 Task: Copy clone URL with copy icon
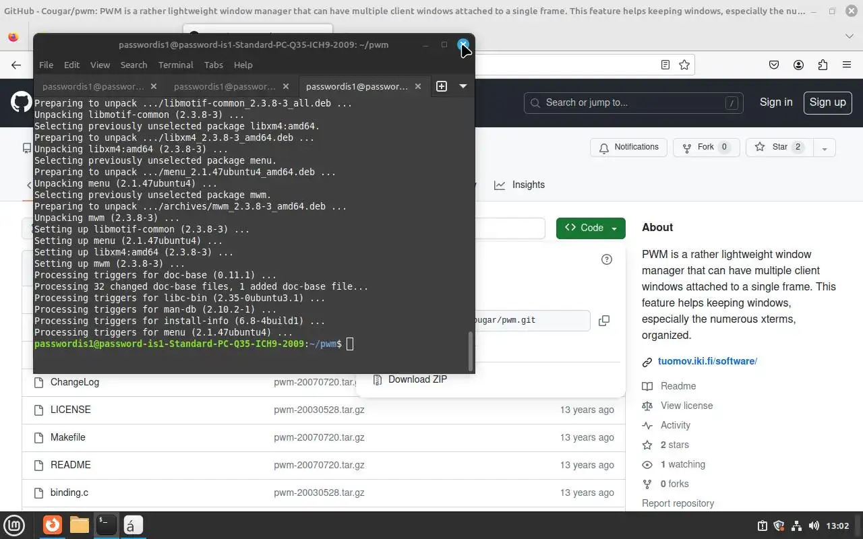click(604, 321)
